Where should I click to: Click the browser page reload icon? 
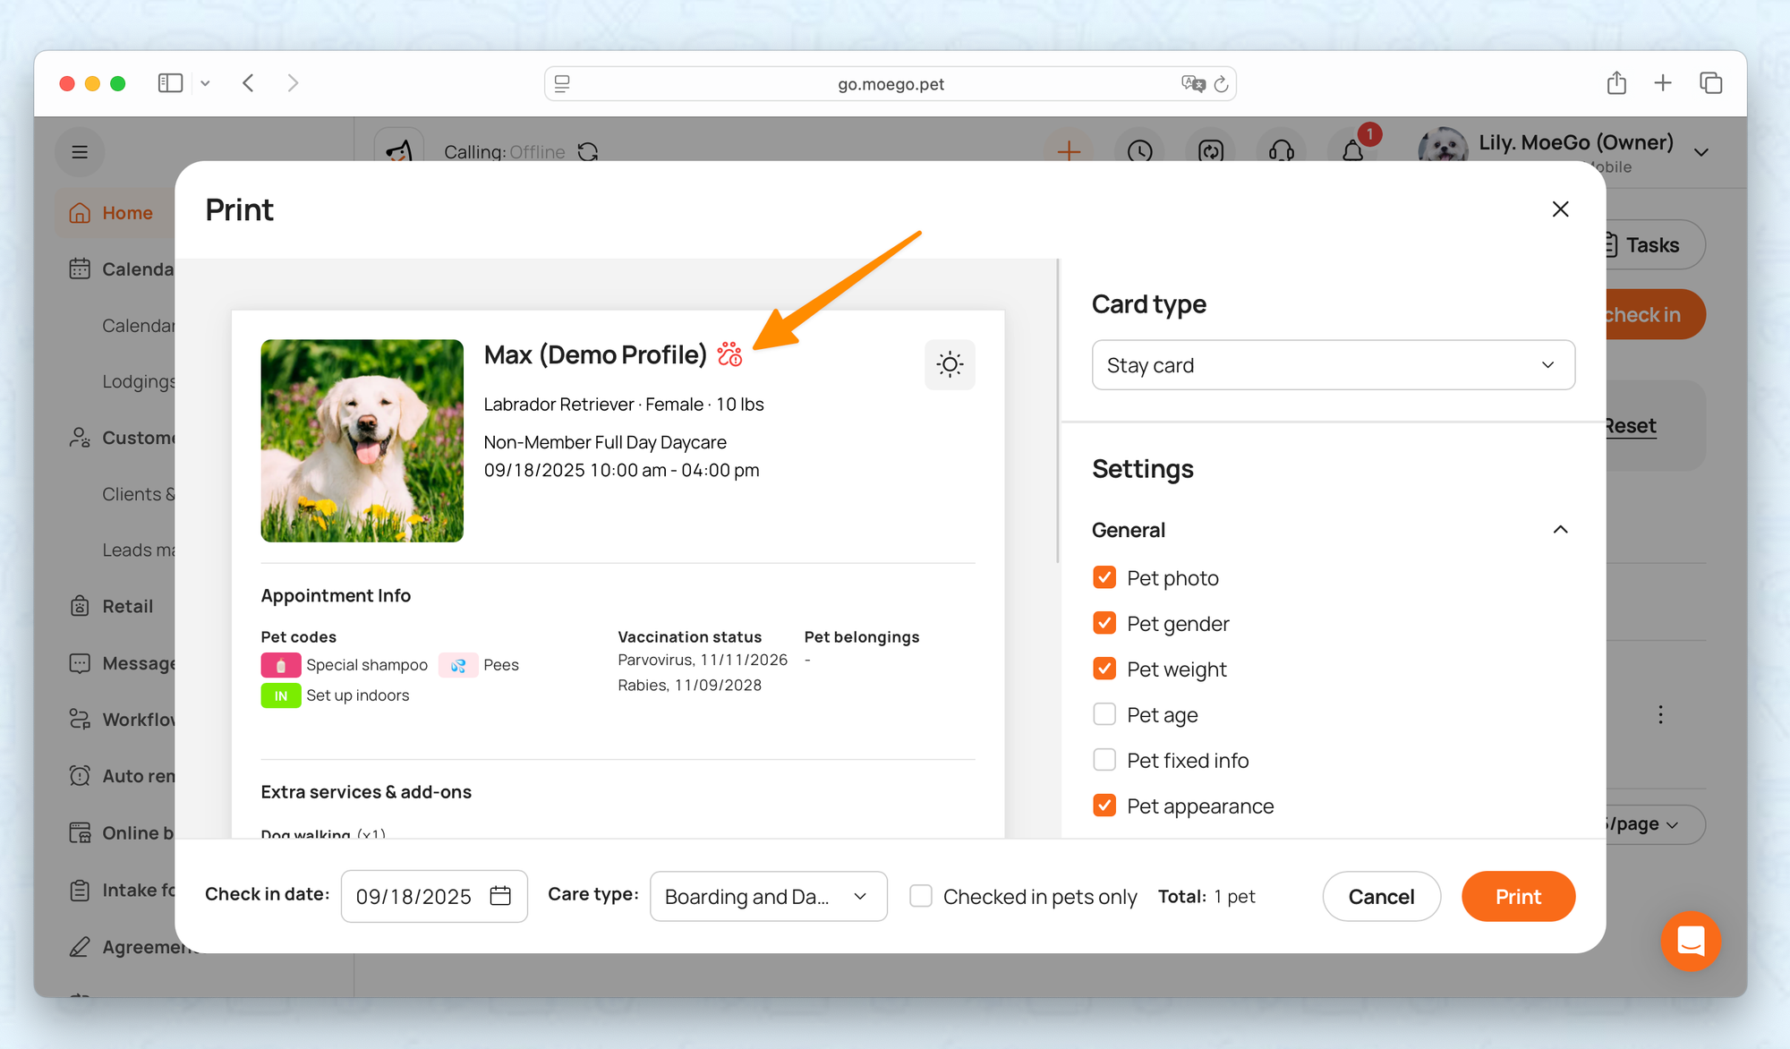1221,84
